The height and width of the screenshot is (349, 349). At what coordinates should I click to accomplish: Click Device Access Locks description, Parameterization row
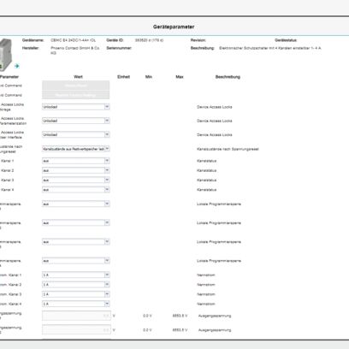coord(215,121)
